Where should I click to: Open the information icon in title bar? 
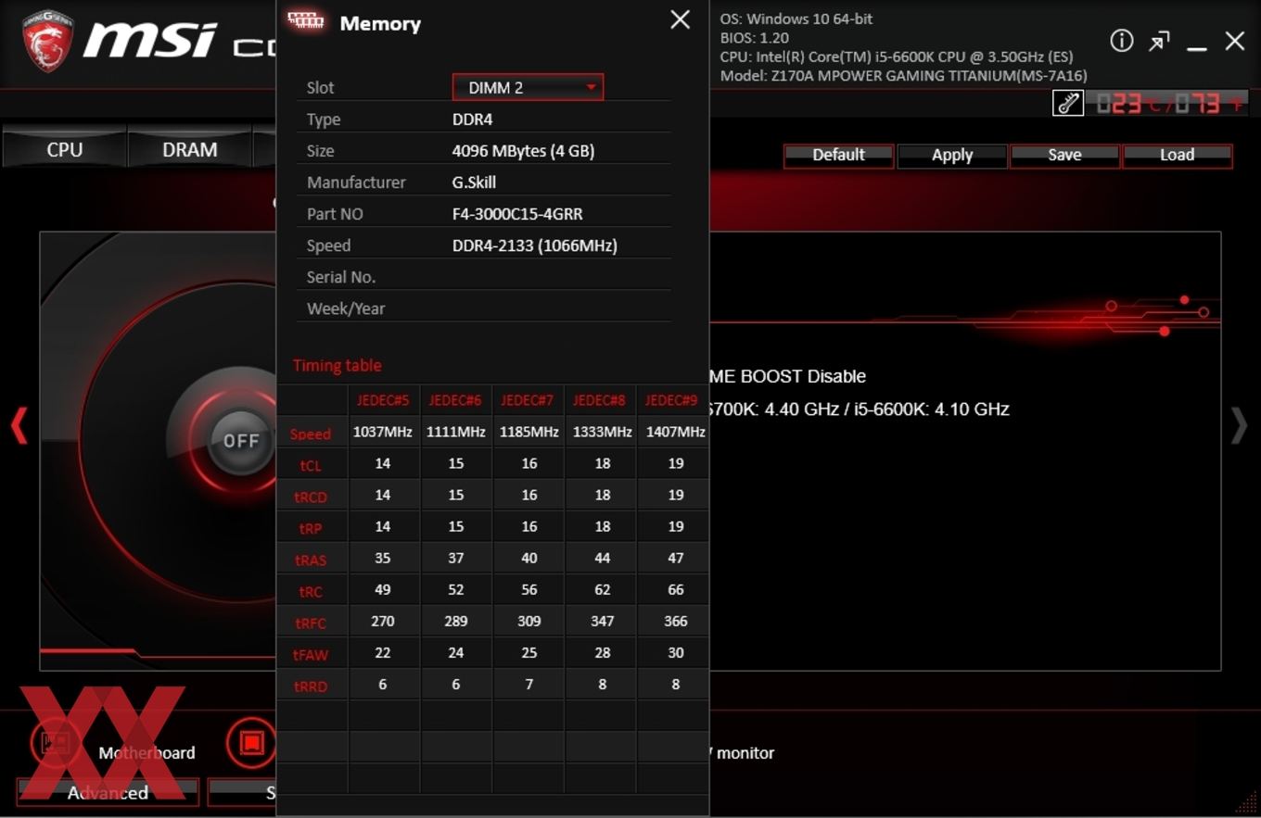[x=1122, y=41]
